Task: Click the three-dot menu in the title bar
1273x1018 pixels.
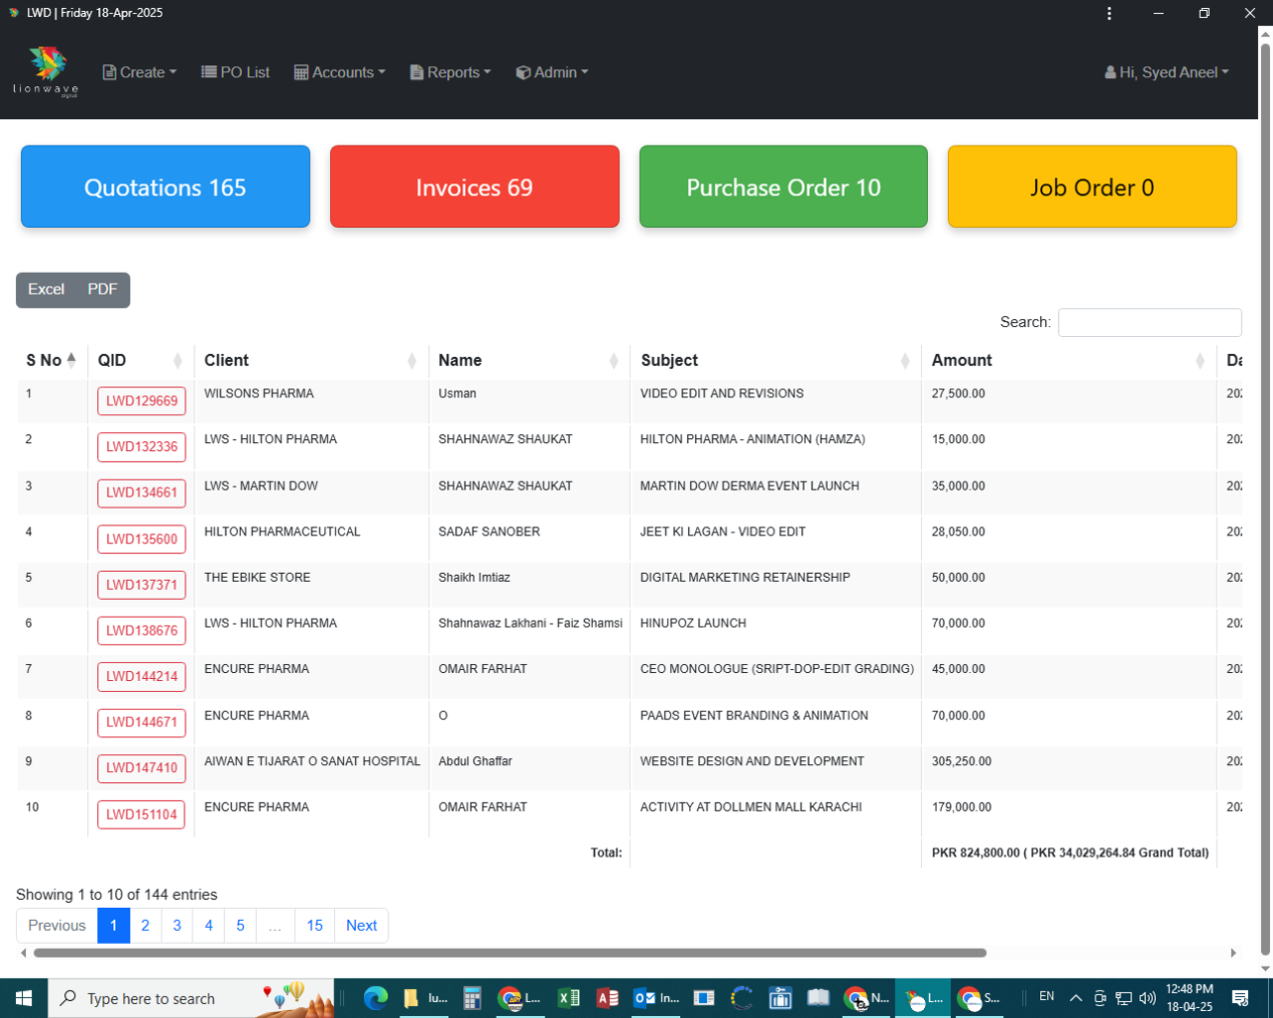Action: pos(1109,13)
